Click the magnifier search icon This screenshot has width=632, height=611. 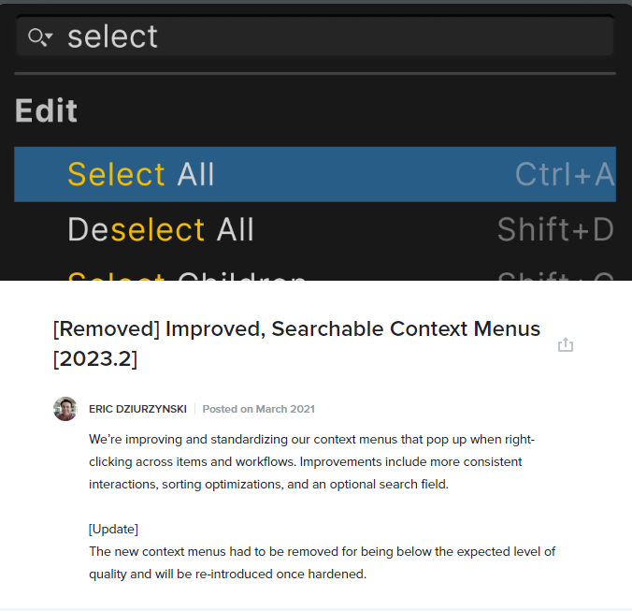36,37
